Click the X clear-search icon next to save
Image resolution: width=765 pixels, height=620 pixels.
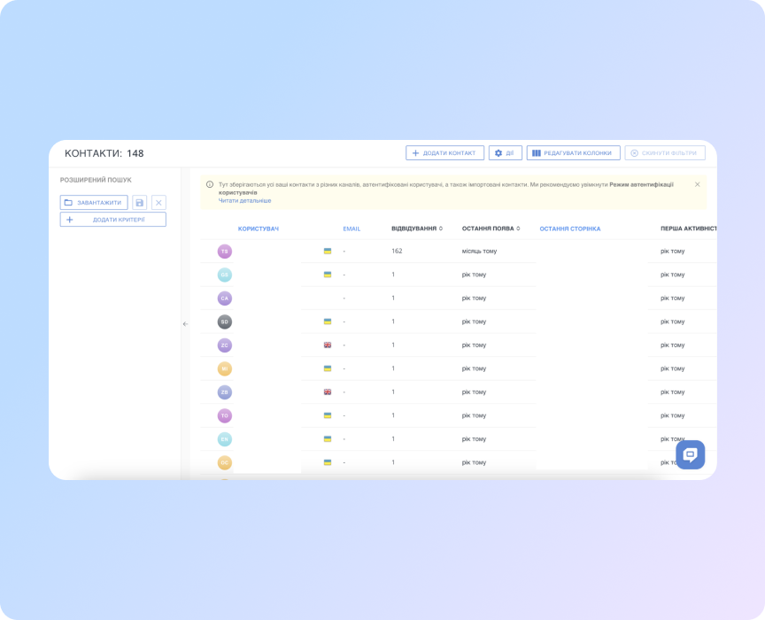point(158,202)
